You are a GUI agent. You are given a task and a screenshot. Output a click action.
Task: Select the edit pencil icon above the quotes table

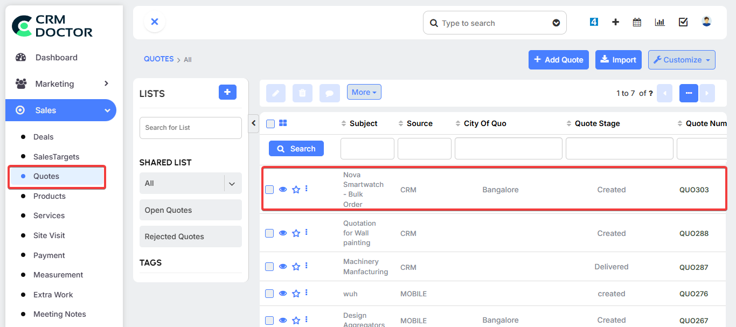click(275, 92)
